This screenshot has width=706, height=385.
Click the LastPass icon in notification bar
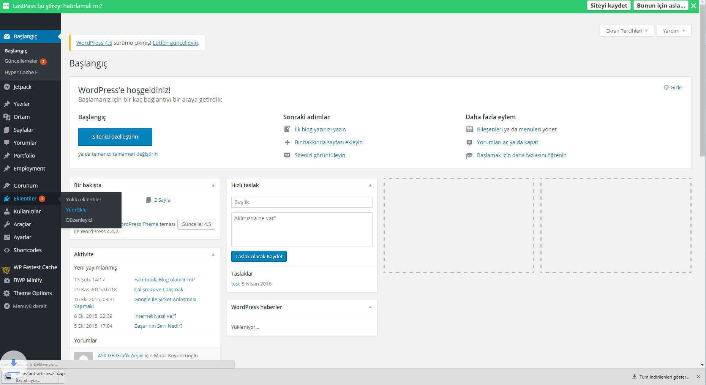tap(6, 6)
